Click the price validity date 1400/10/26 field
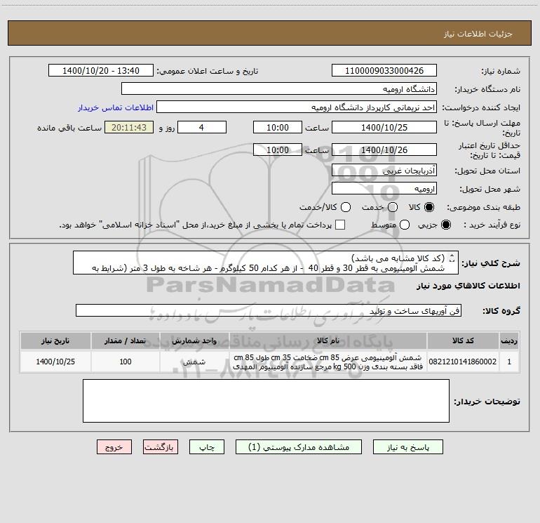The image size is (540, 523). [384, 150]
